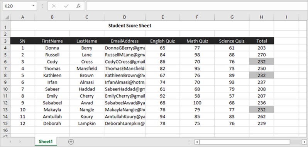Click previous sheet navigation arrow
This screenshot has width=308, height=147.
click(x=10, y=142)
